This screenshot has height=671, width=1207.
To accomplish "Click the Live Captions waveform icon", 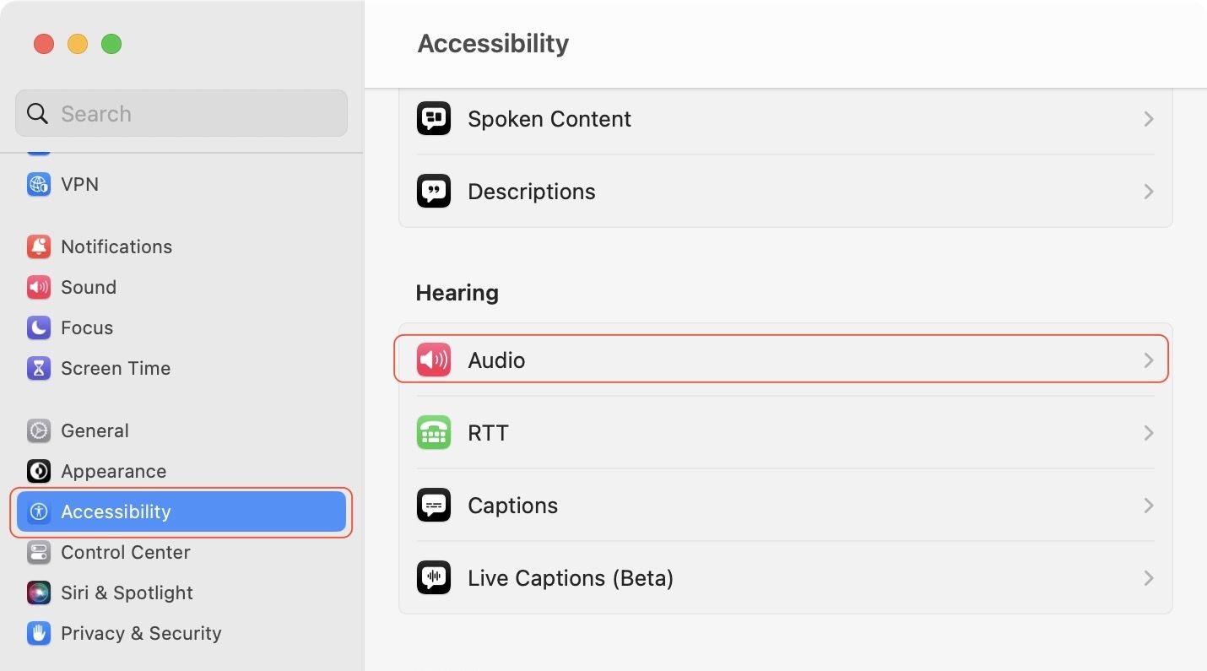I will click(x=434, y=578).
